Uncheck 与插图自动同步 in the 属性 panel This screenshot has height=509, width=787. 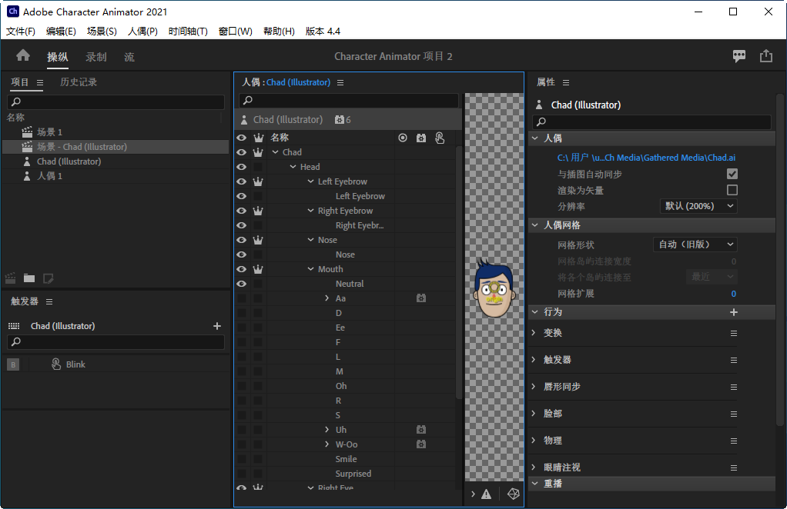[732, 173]
